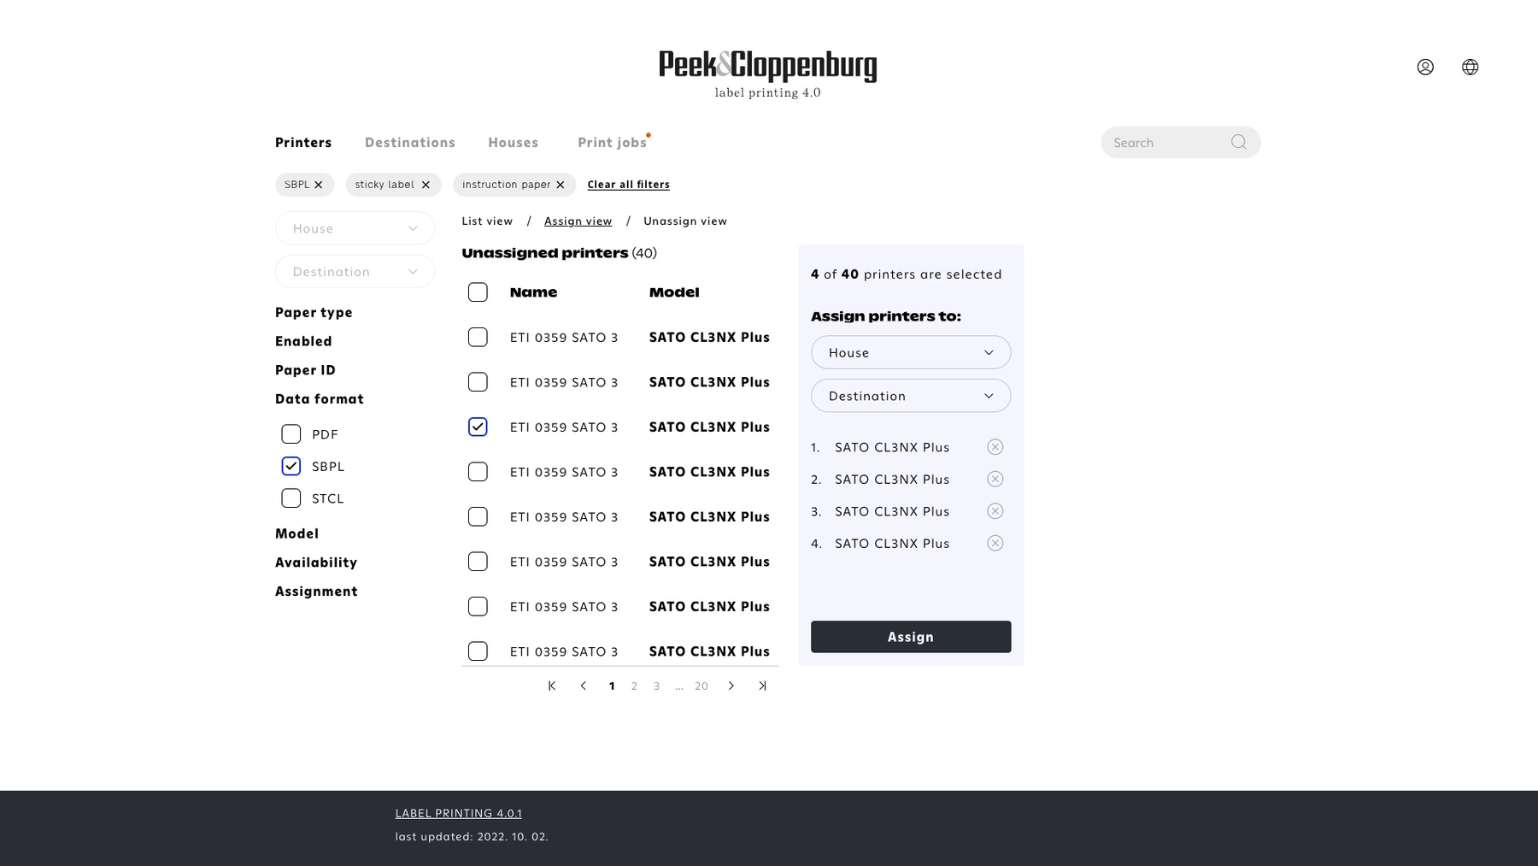Click the globe language icon
The width and height of the screenshot is (1538, 866).
[x=1470, y=67]
